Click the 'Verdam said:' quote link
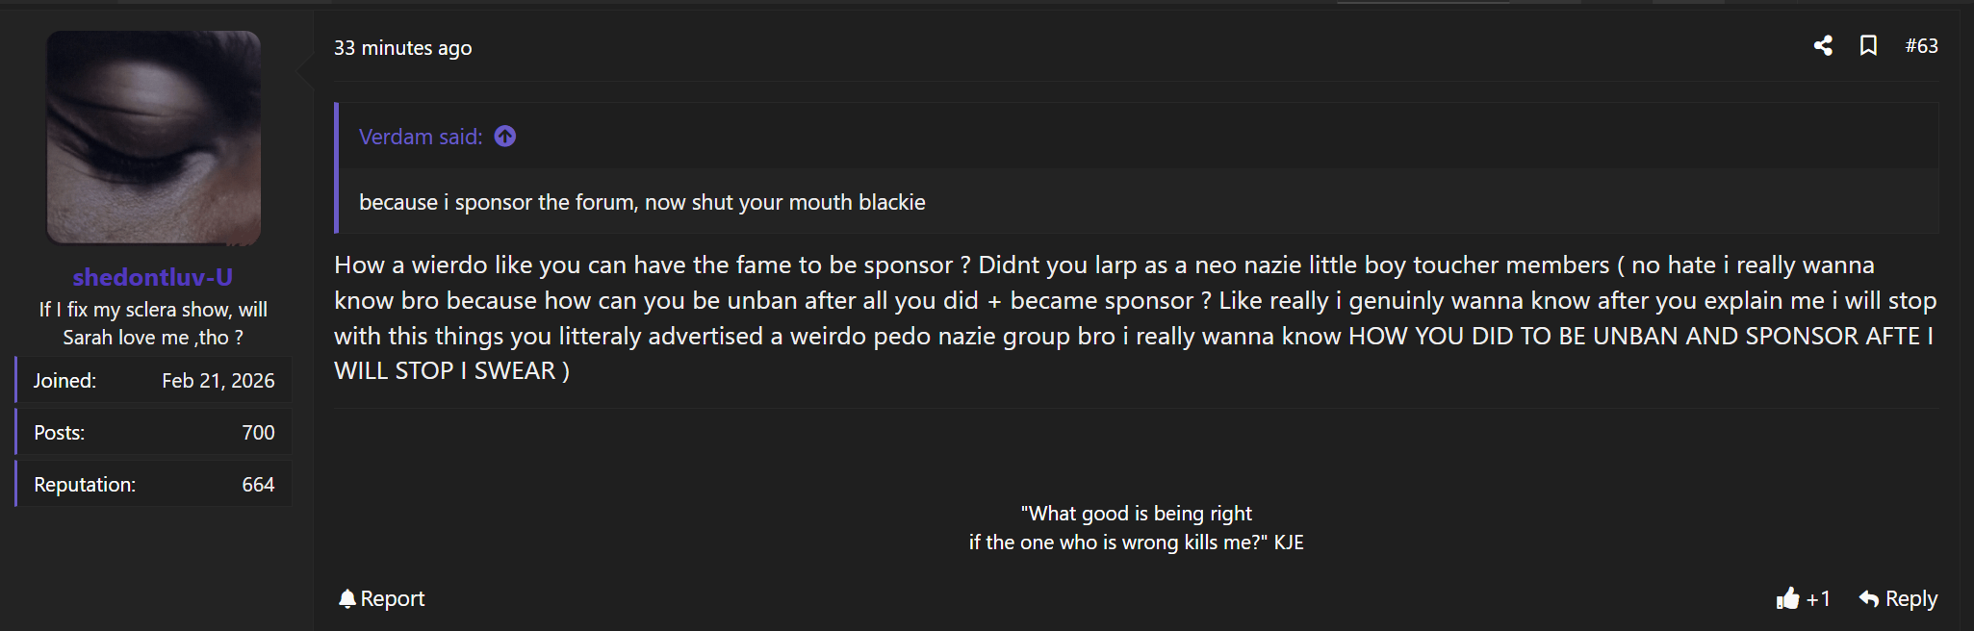This screenshot has height=631, width=1974. [x=421, y=137]
